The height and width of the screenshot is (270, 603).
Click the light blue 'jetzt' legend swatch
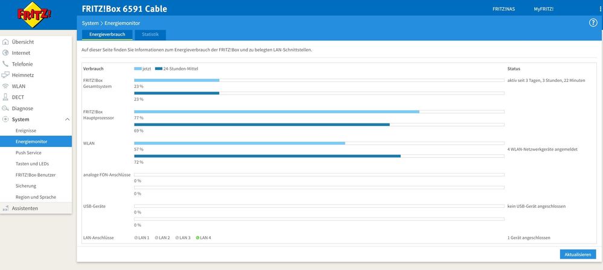[138, 69]
